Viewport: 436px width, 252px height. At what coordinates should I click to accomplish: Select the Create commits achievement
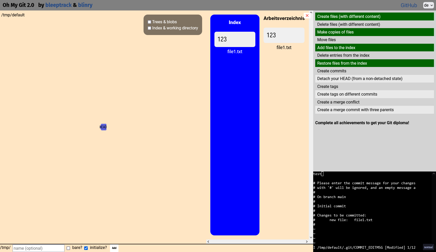pos(375,71)
